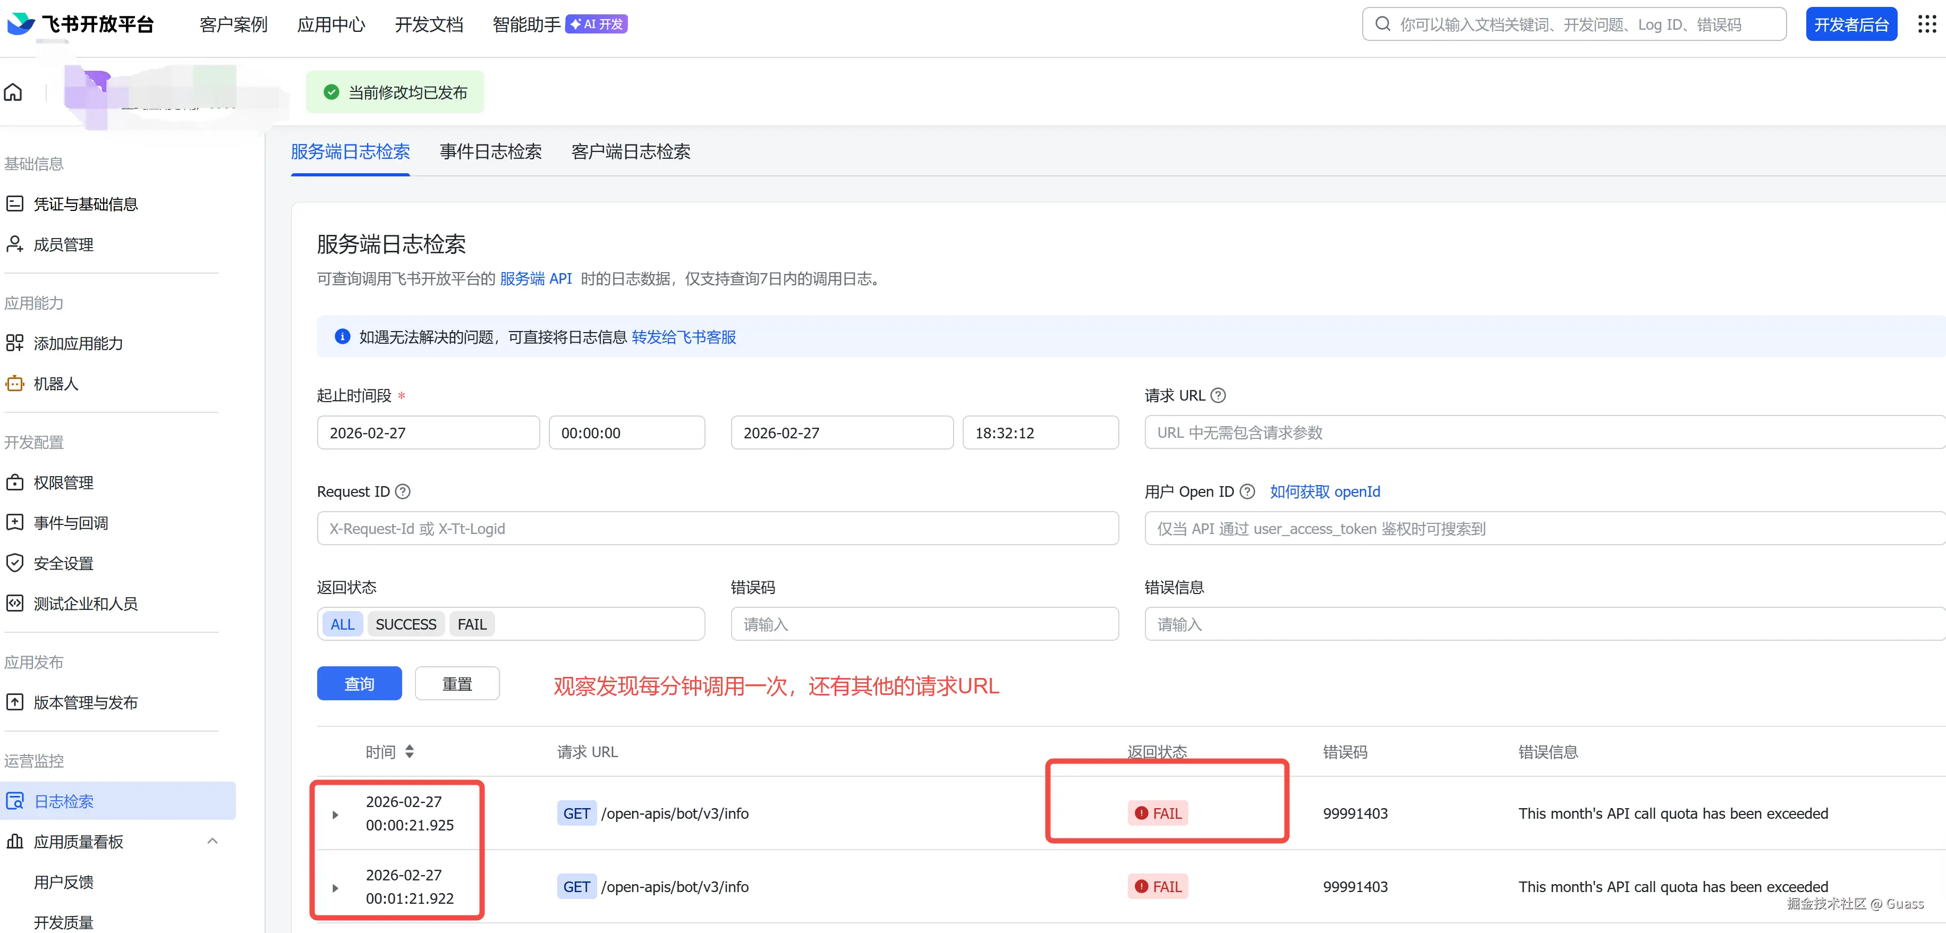Viewport: 1946px width, 933px height.
Task: Select the SUCCESS return status filter
Action: pos(406,624)
